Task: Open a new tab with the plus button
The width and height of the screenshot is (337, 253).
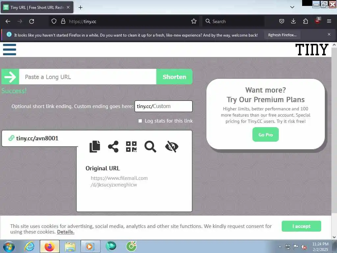Action: (x=80, y=8)
